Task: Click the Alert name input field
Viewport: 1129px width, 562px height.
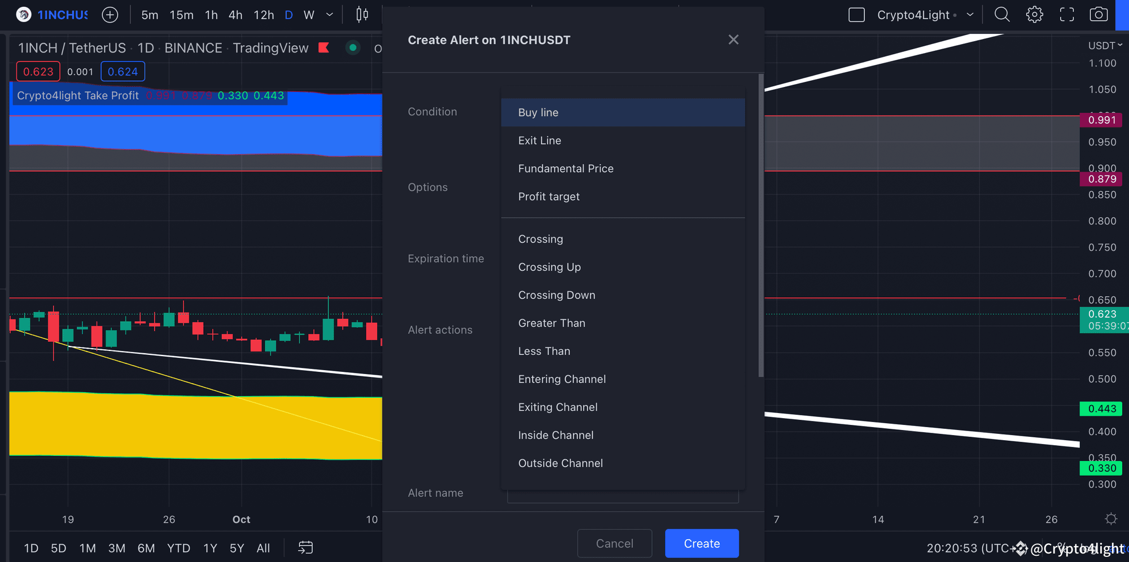Action: (x=623, y=496)
